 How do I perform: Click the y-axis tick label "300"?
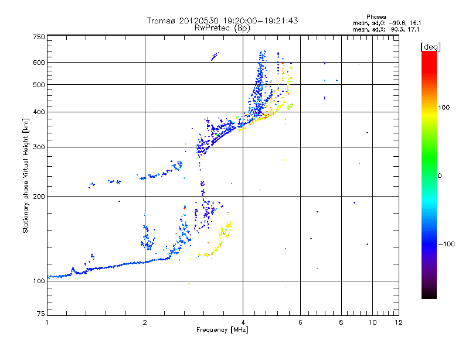tap(39, 147)
